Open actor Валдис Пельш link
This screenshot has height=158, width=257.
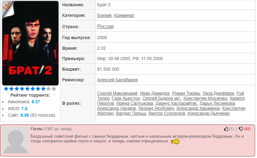[131, 114]
